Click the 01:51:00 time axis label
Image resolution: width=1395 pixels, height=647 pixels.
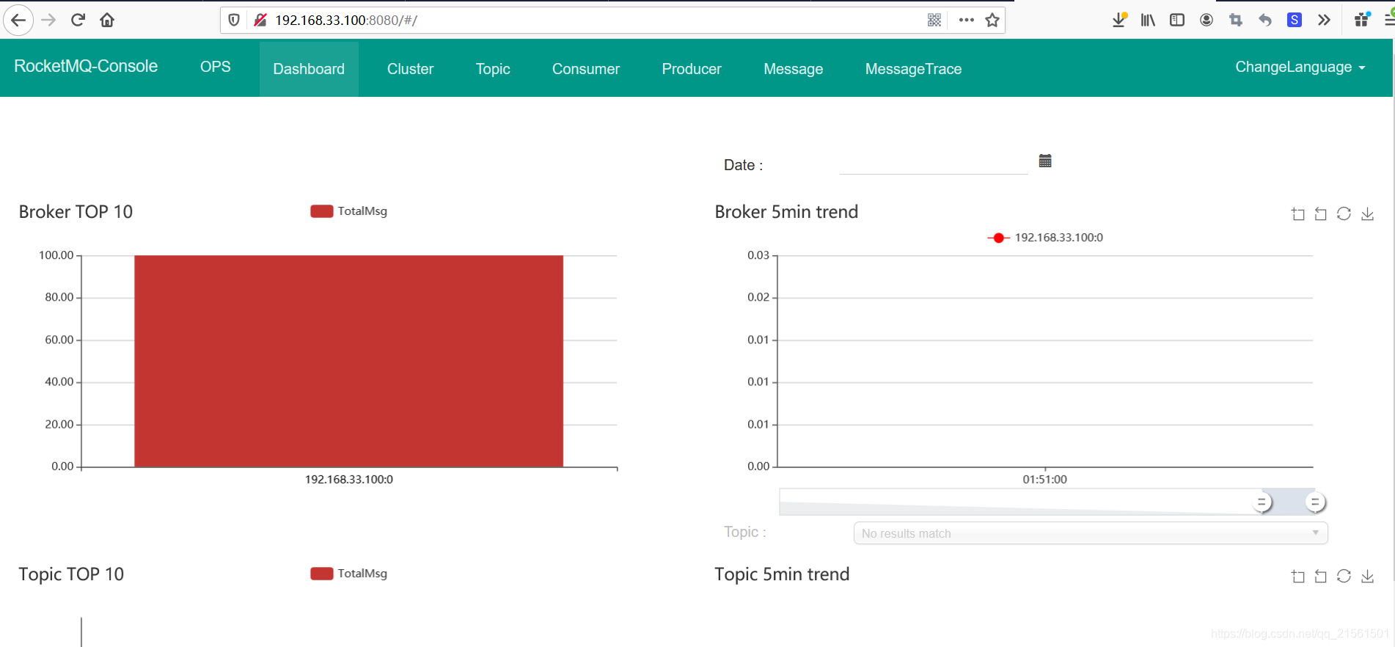(1044, 480)
